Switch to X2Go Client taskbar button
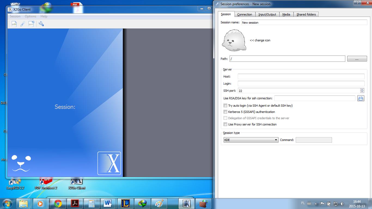Screen dimensions: 372x209 point(187,204)
